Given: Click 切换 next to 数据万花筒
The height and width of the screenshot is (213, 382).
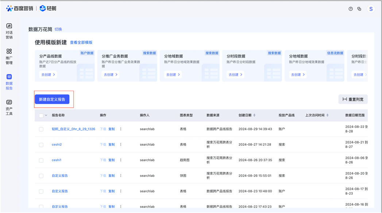Looking at the screenshot, I should pyautogui.click(x=58, y=29).
